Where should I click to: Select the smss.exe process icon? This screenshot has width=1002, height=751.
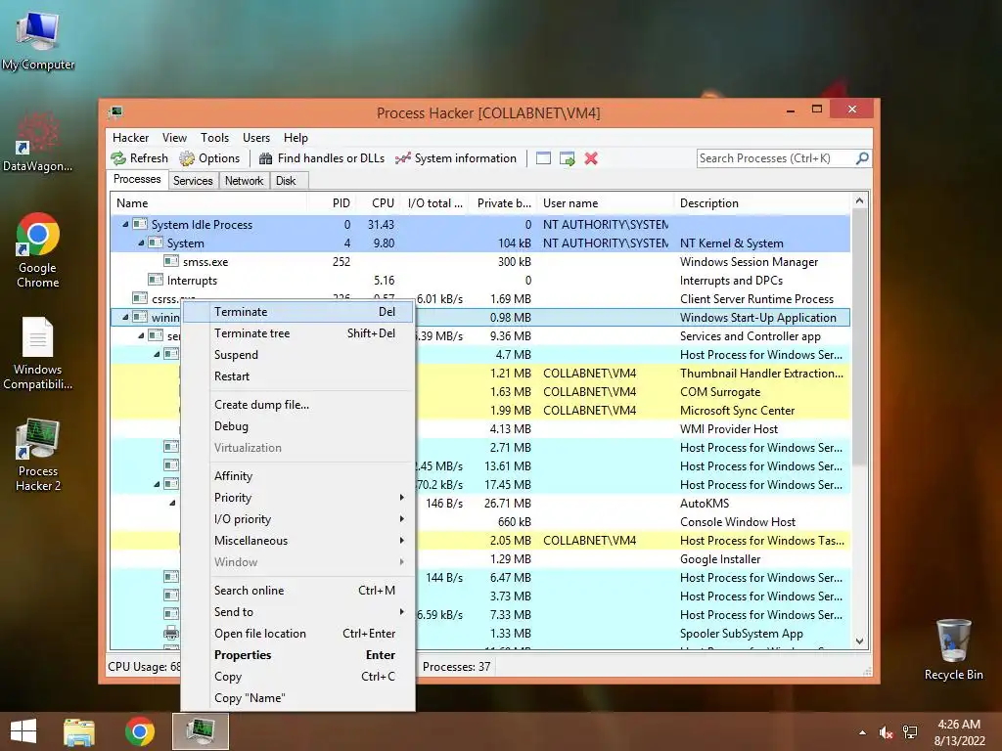170,261
